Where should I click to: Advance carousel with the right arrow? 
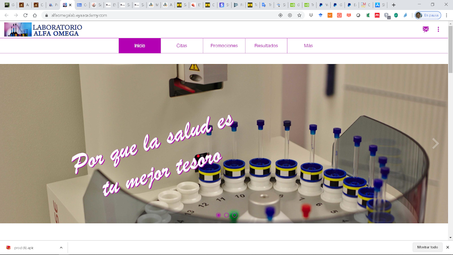click(x=435, y=143)
